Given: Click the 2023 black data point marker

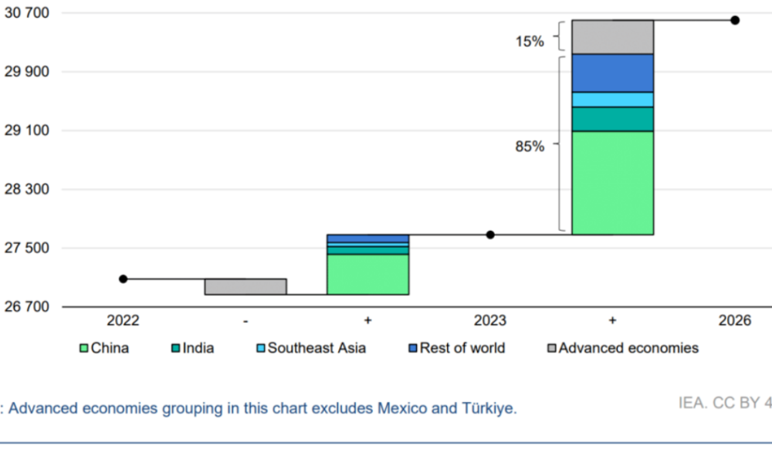Looking at the screenshot, I should [x=490, y=235].
